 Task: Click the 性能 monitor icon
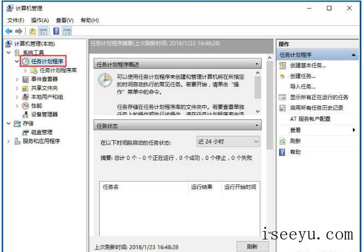tap(26, 106)
